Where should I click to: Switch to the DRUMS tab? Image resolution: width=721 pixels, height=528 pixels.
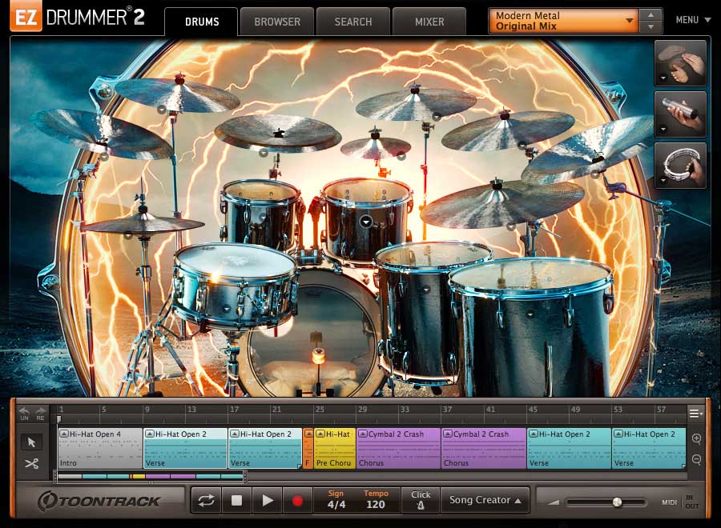202,22
